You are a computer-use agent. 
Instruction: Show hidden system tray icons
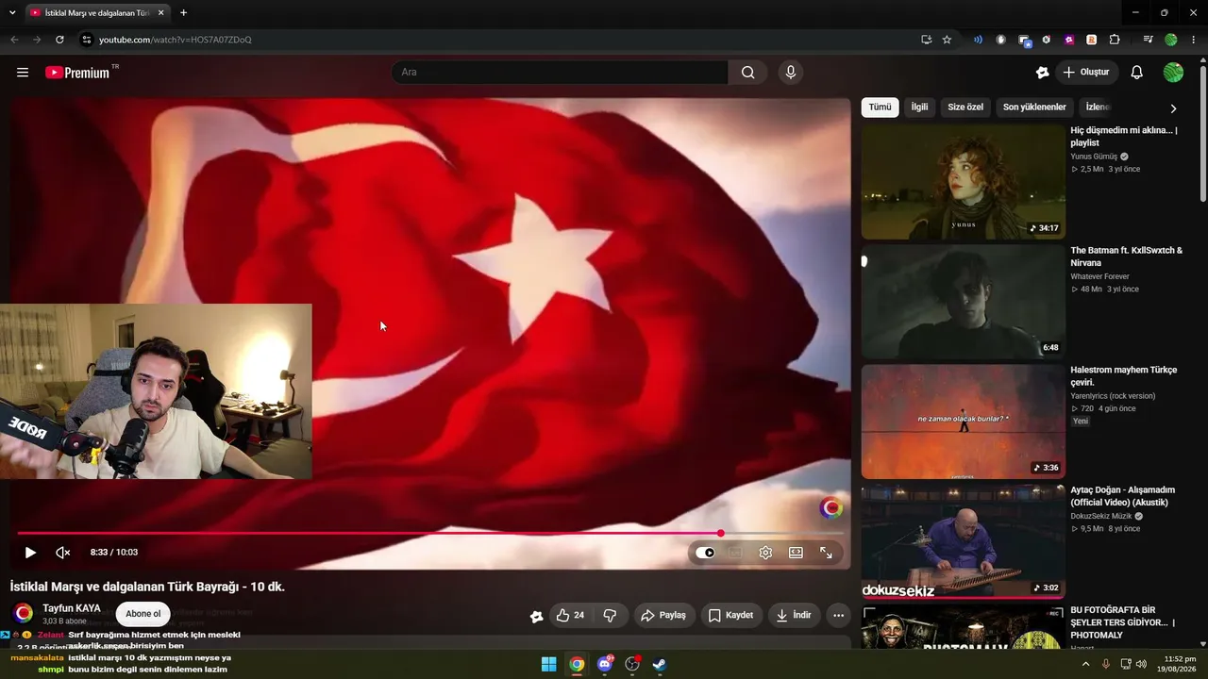pos(1085,664)
